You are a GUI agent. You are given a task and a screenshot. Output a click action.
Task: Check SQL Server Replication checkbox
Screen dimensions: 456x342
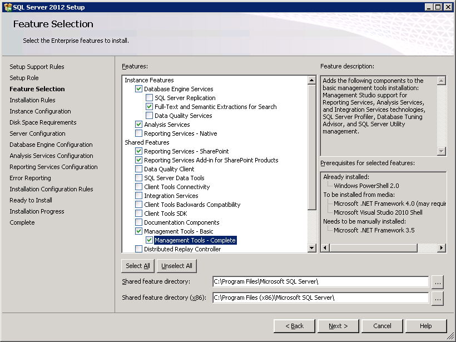[x=149, y=98]
